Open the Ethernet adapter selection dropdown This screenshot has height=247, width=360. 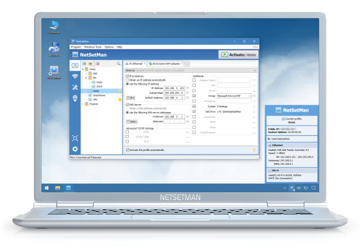pyautogui.click(x=190, y=71)
